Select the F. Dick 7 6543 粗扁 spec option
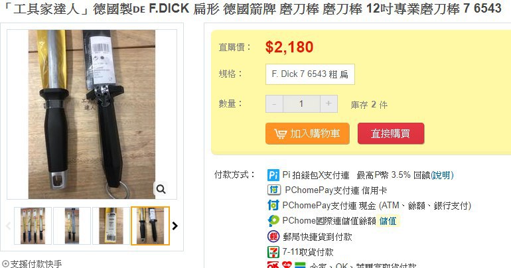 coord(310,74)
